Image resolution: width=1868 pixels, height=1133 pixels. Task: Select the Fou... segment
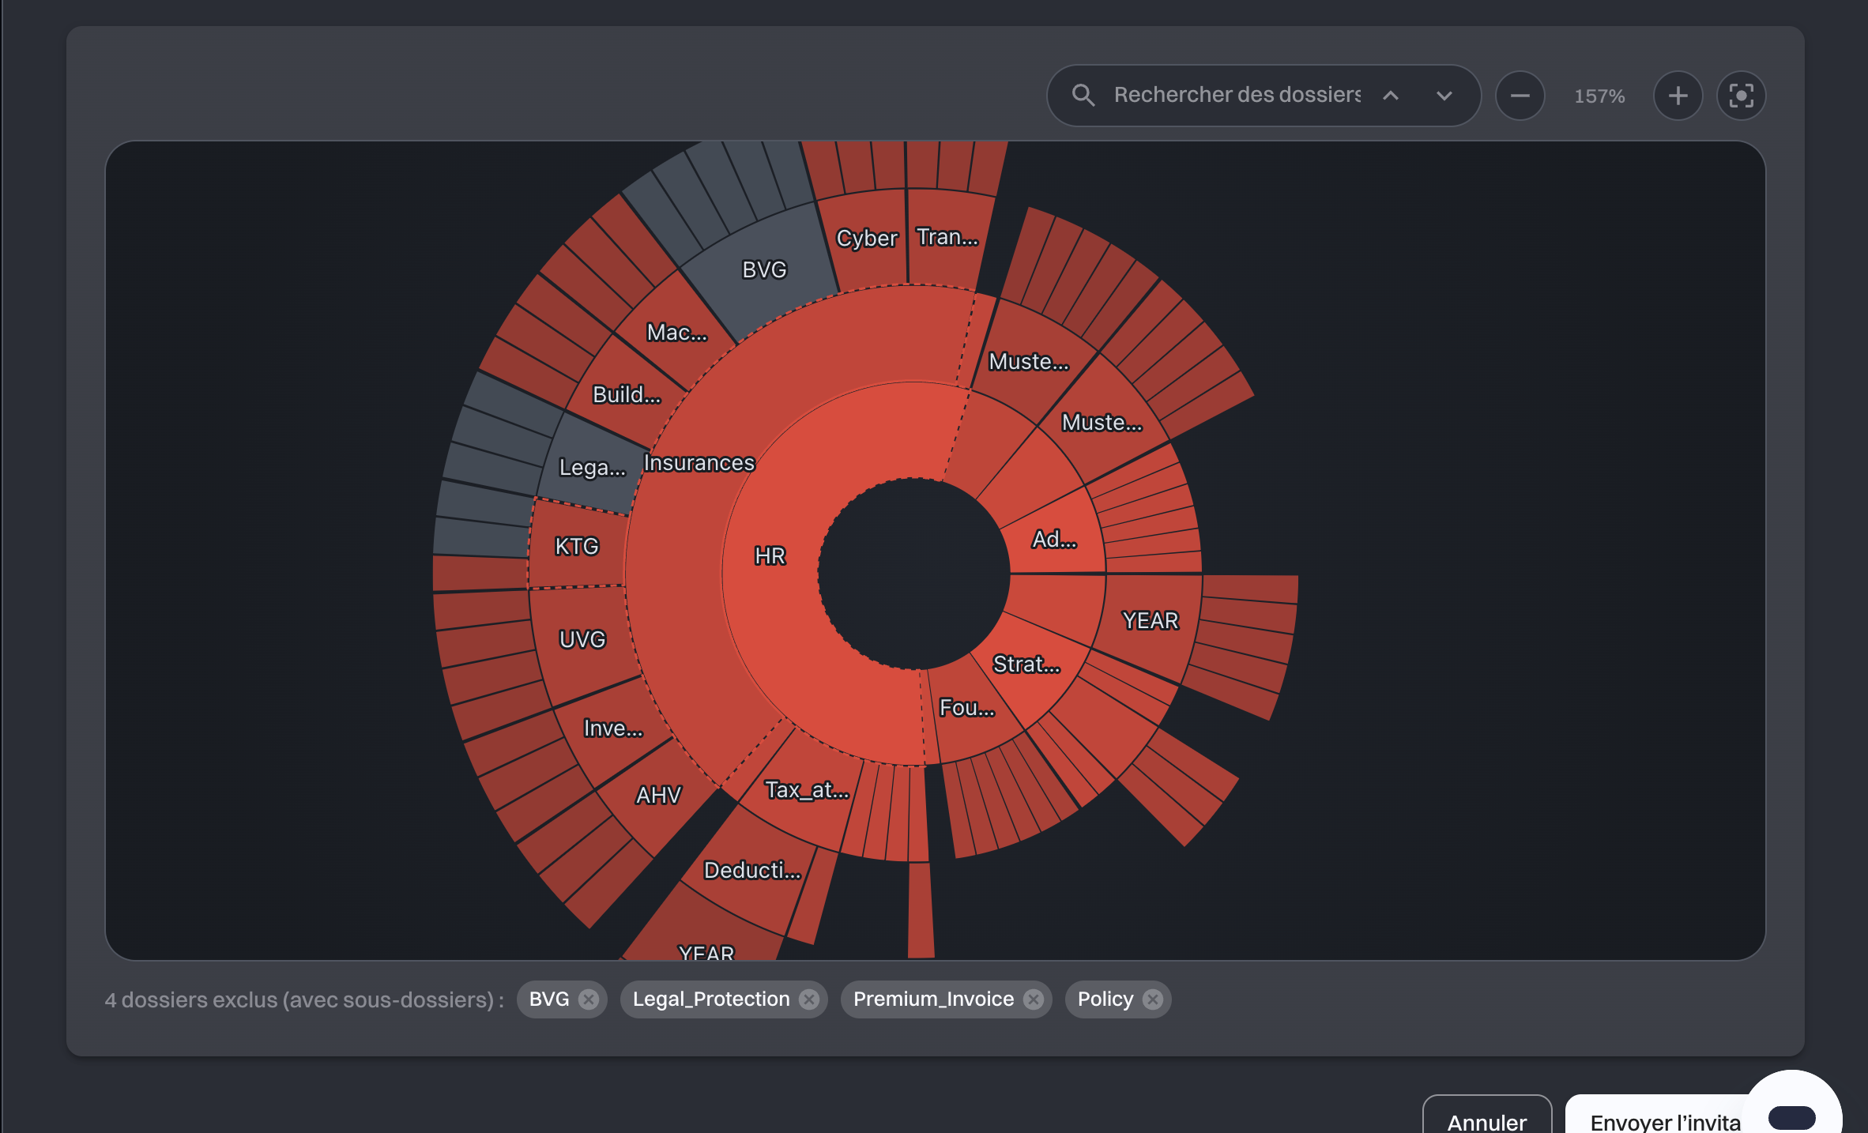tap(966, 707)
